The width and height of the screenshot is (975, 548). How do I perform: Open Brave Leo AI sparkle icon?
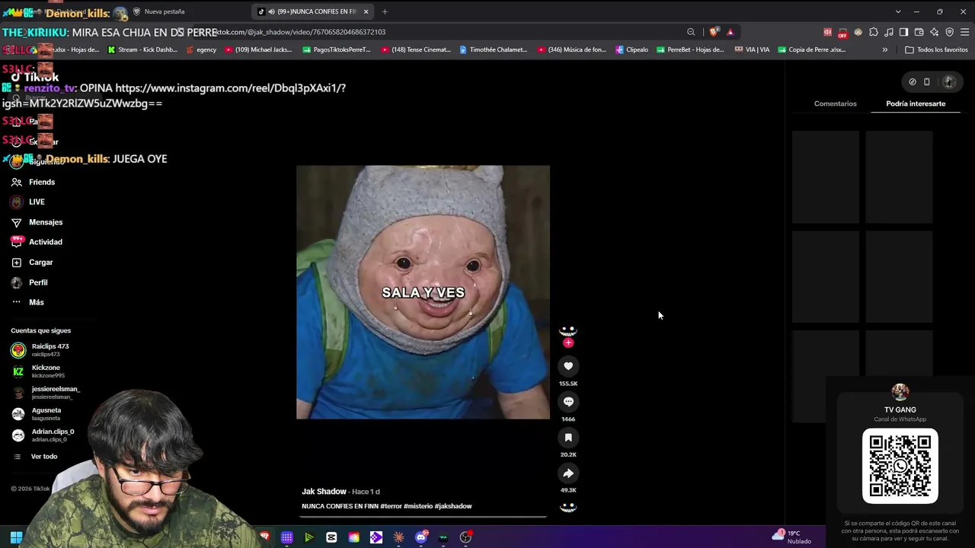pyautogui.click(x=935, y=32)
